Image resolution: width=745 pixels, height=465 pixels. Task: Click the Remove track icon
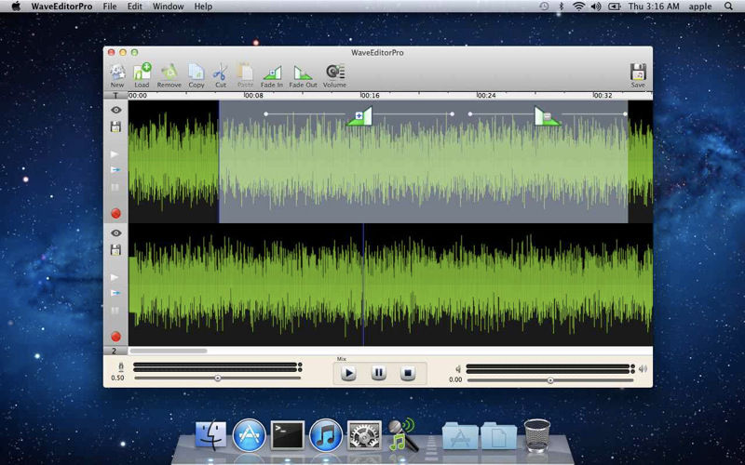169,75
